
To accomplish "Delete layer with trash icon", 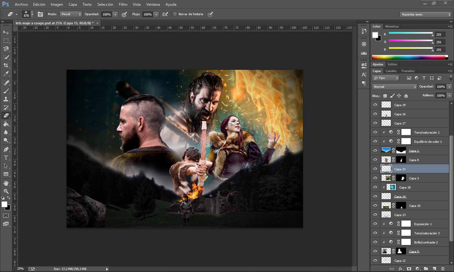I will pos(443,269).
